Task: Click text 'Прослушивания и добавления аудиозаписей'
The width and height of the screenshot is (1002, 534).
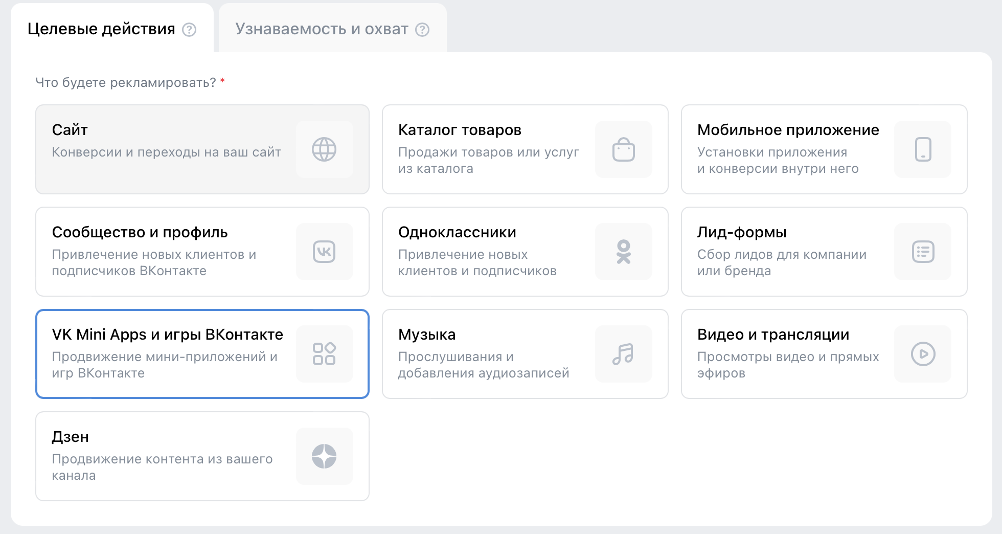Action: click(x=484, y=365)
